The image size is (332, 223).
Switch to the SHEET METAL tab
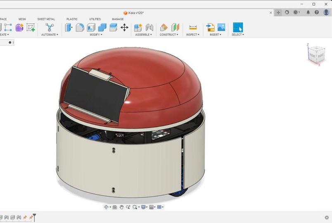tap(46, 19)
